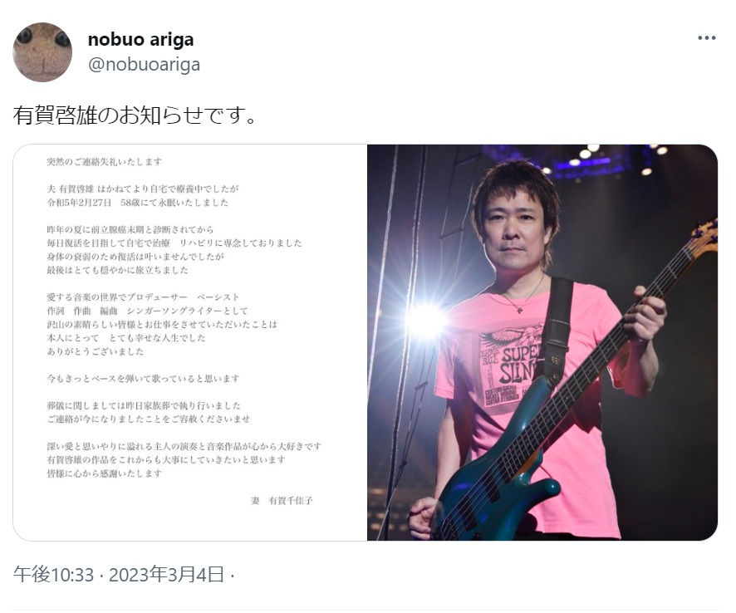Click the bass guitar headstock
This screenshot has height=613, width=736.
coord(703,239)
